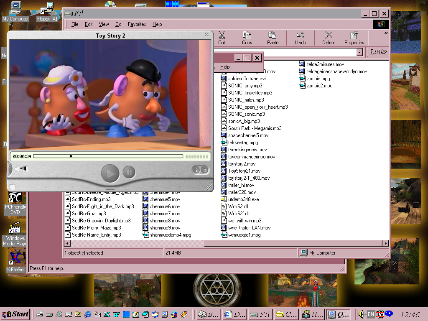
Task: Select file wsmueqte1.mpg
Action: tap(241, 235)
